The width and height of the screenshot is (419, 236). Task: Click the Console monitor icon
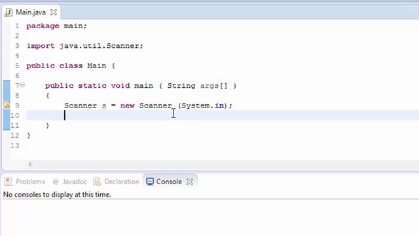pyautogui.click(x=150, y=182)
